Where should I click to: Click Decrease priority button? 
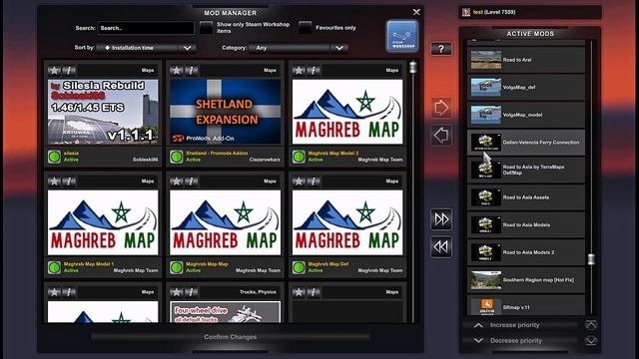pyautogui.click(x=519, y=340)
